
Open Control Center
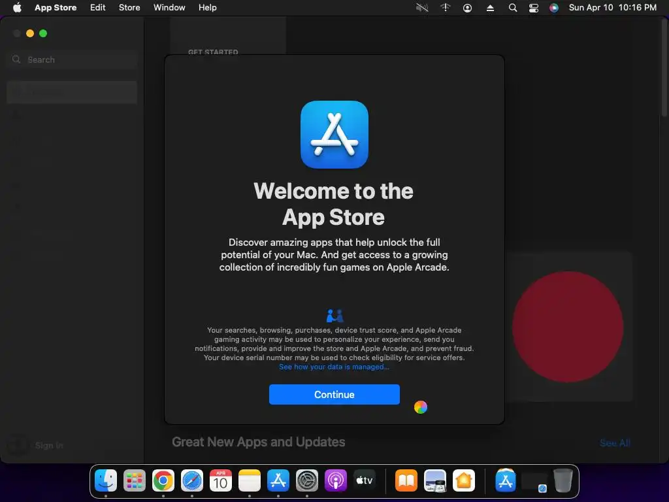(533, 8)
